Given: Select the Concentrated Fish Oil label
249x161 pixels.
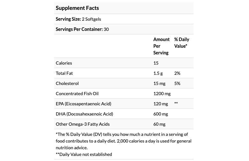Looking at the screenshot, I should point(77,94).
